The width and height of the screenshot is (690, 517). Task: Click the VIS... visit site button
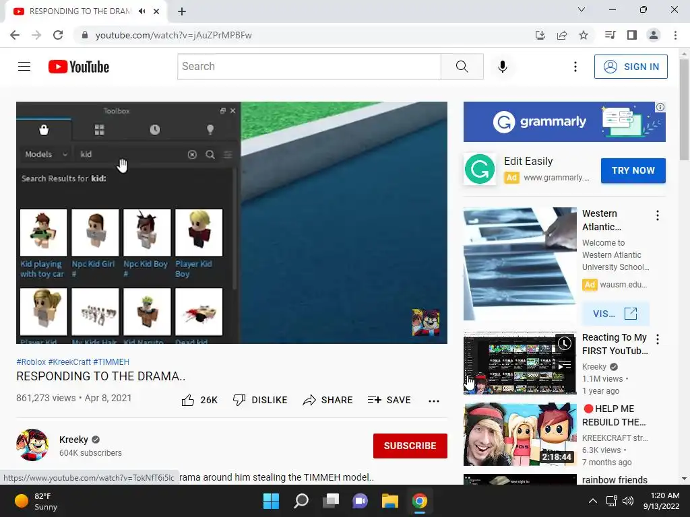pyautogui.click(x=615, y=314)
